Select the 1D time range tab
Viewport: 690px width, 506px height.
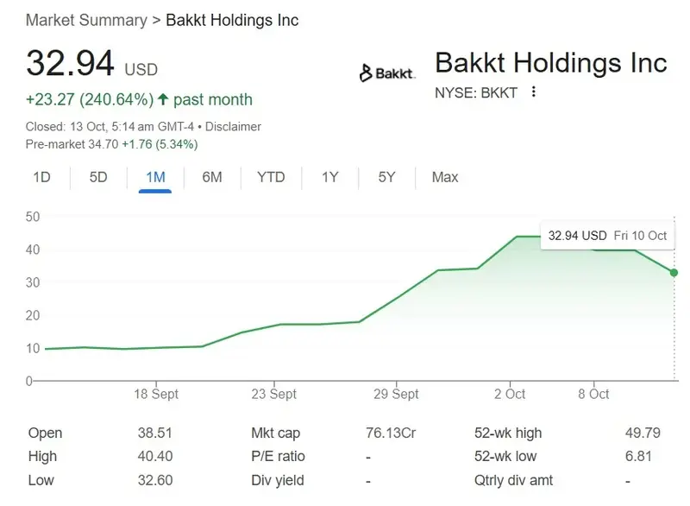click(41, 177)
